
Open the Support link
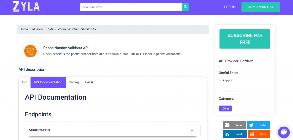tap(228, 80)
